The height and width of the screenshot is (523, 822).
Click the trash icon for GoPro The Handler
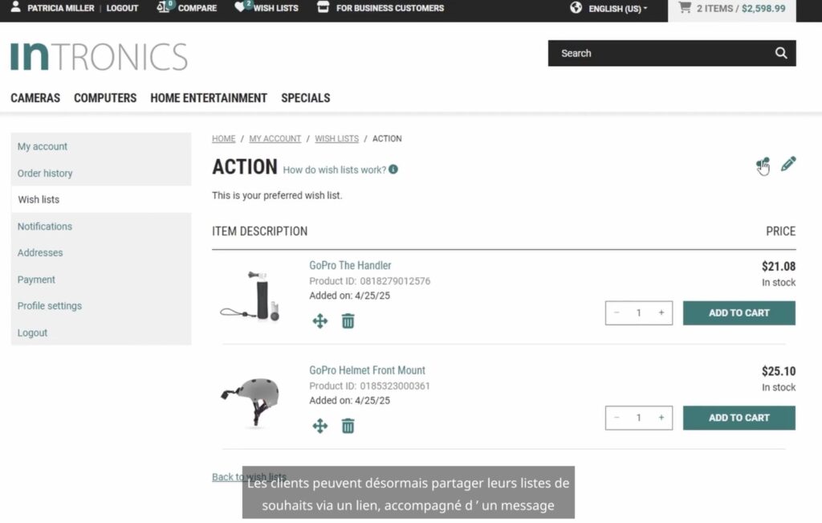pos(348,321)
